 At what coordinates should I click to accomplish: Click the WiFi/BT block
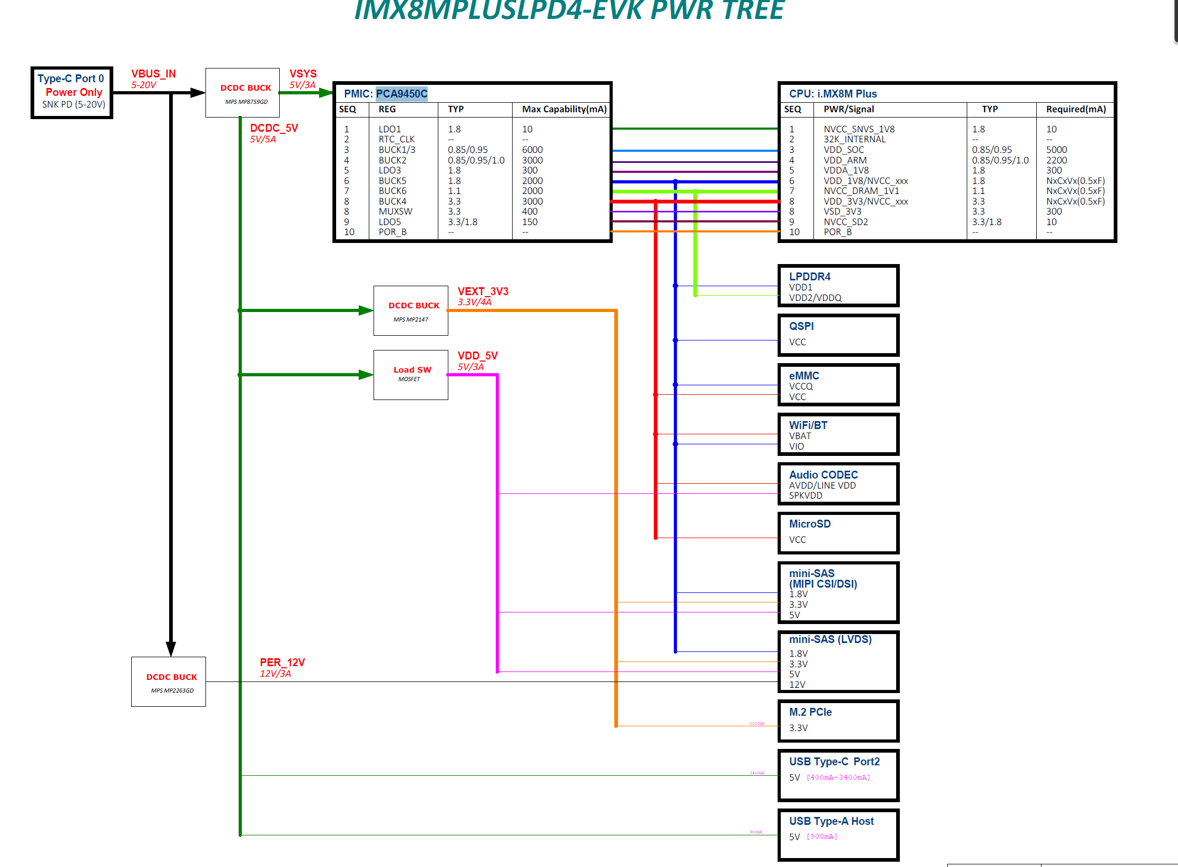pyautogui.click(x=838, y=434)
